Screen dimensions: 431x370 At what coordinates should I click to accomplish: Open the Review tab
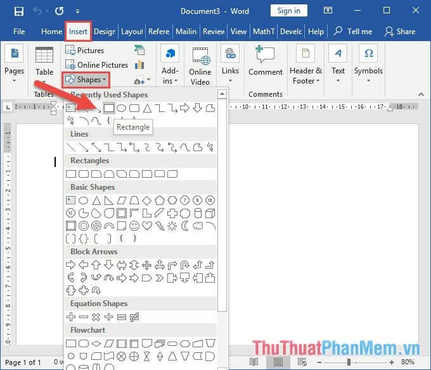214,32
